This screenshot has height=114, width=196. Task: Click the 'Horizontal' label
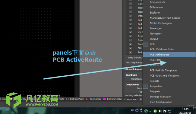[x=137, y=79]
